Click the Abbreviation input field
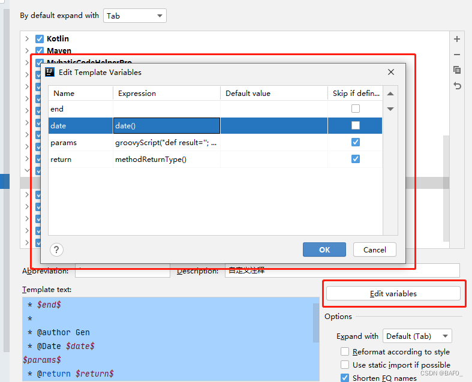Viewport: 472px width, 382px height. pyautogui.click(x=122, y=270)
